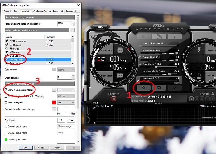Image resolution: width=216 pixels, height=154 pixels.
Task: Click the OK button
Action: click(x=26, y=148)
